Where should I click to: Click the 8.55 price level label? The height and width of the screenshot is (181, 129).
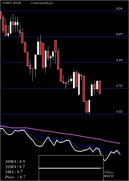[119, 112]
